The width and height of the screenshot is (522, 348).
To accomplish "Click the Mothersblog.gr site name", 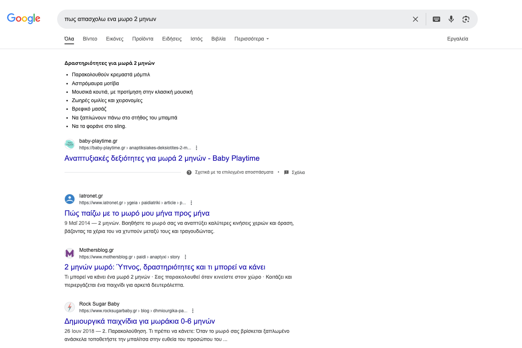I will point(97,250).
